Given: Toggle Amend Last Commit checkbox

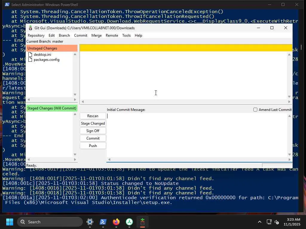Looking at the screenshot, I should [255, 110].
